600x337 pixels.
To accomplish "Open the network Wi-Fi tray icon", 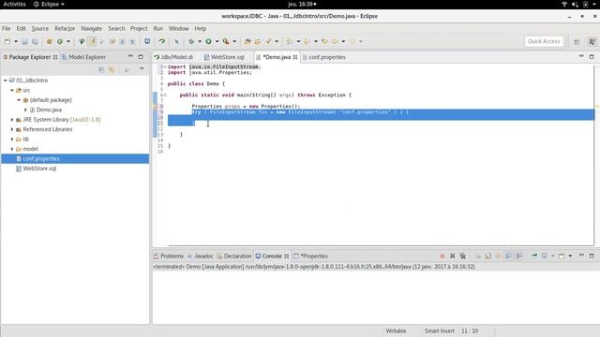I will (x=564, y=4).
